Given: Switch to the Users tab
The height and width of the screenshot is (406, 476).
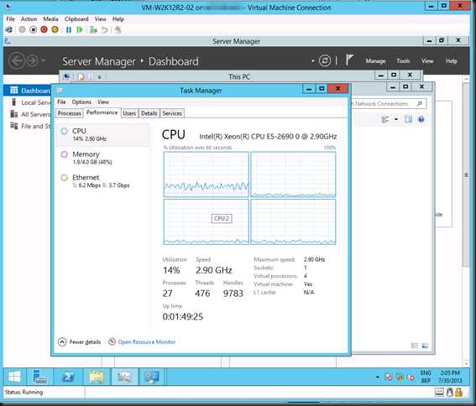Looking at the screenshot, I should click(129, 113).
